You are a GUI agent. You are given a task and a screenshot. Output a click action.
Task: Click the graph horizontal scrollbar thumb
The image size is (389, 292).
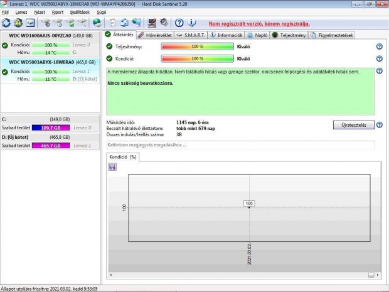pyautogui.click(x=371, y=275)
